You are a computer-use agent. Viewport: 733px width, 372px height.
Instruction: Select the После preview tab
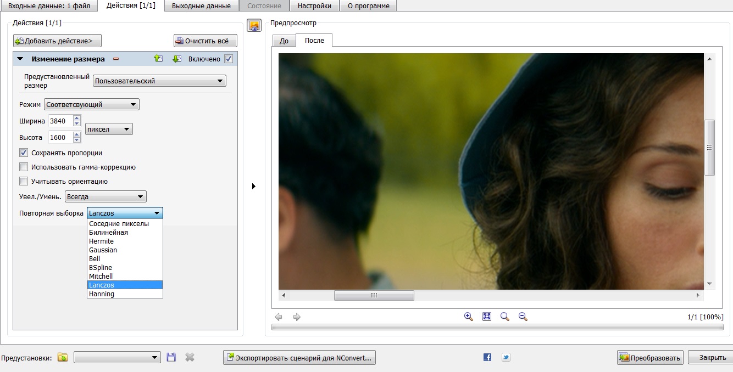click(x=314, y=40)
